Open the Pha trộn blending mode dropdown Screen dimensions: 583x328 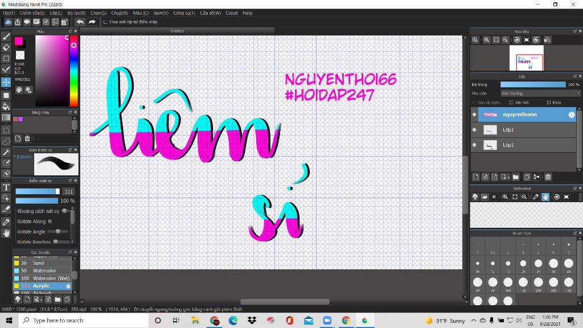click(540, 93)
